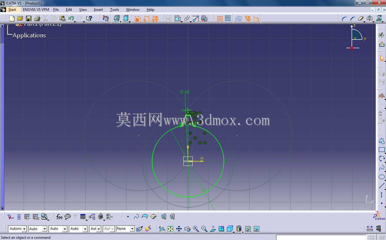Open the Tools menu
386x240 pixels.
coord(114,10)
